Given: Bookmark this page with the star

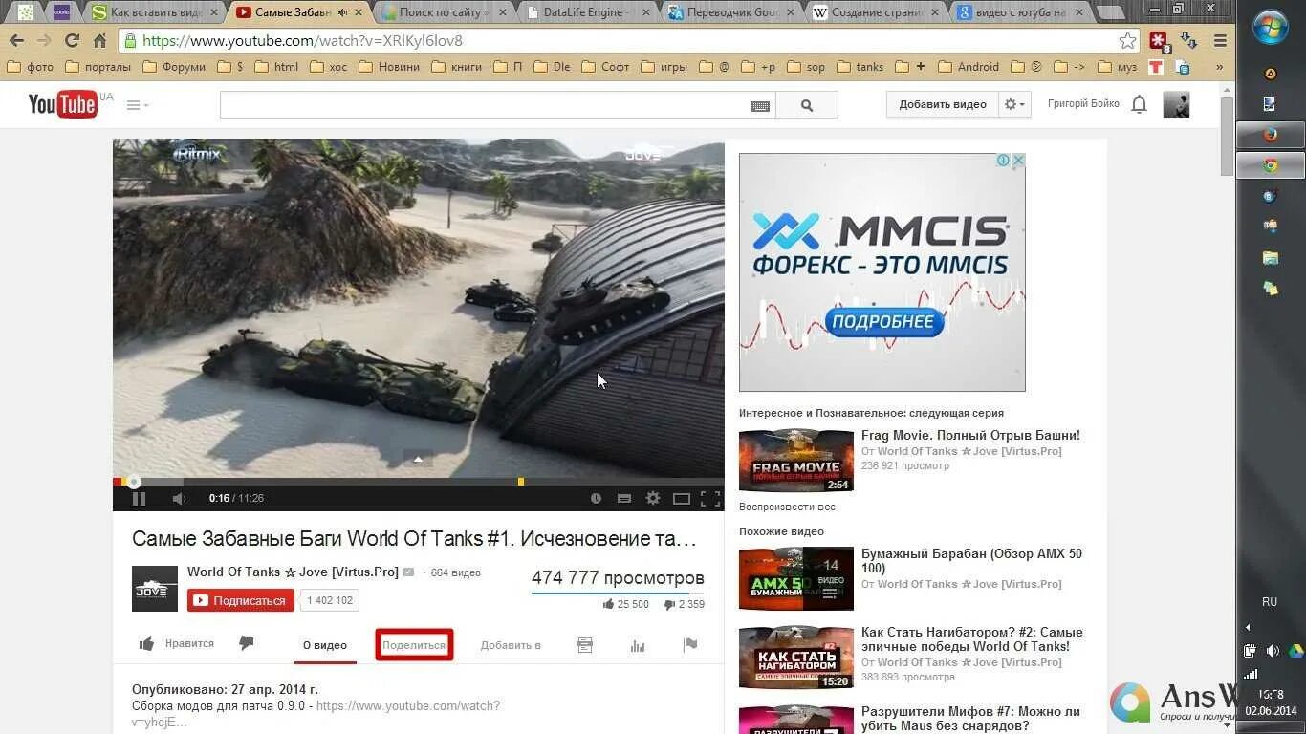Looking at the screenshot, I should (1128, 41).
